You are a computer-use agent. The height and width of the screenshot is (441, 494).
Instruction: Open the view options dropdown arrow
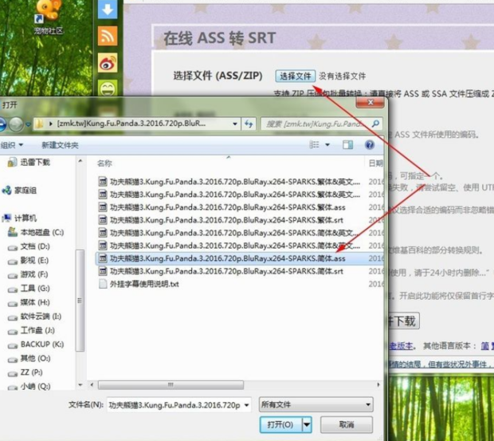327,144
